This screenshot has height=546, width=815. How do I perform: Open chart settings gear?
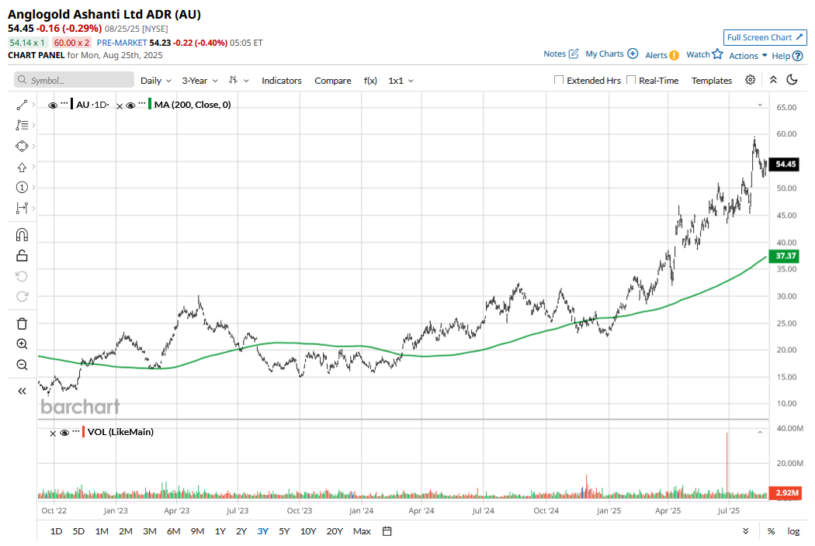point(750,80)
